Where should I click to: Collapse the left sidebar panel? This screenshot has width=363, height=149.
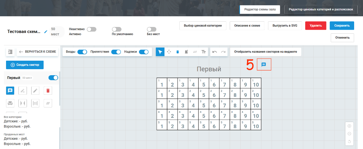[10, 52]
